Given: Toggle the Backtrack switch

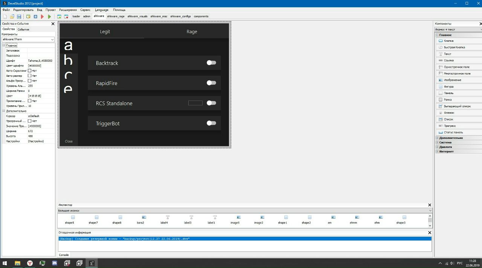Looking at the screenshot, I should tap(211, 63).
